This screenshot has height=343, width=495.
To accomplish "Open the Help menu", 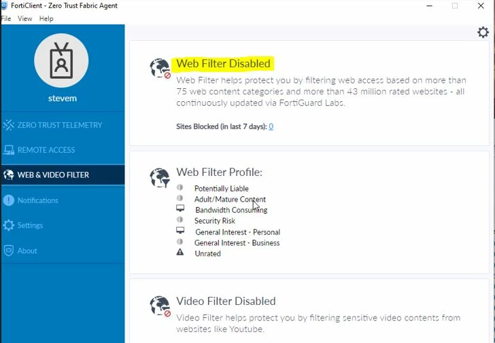I will (x=46, y=18).
